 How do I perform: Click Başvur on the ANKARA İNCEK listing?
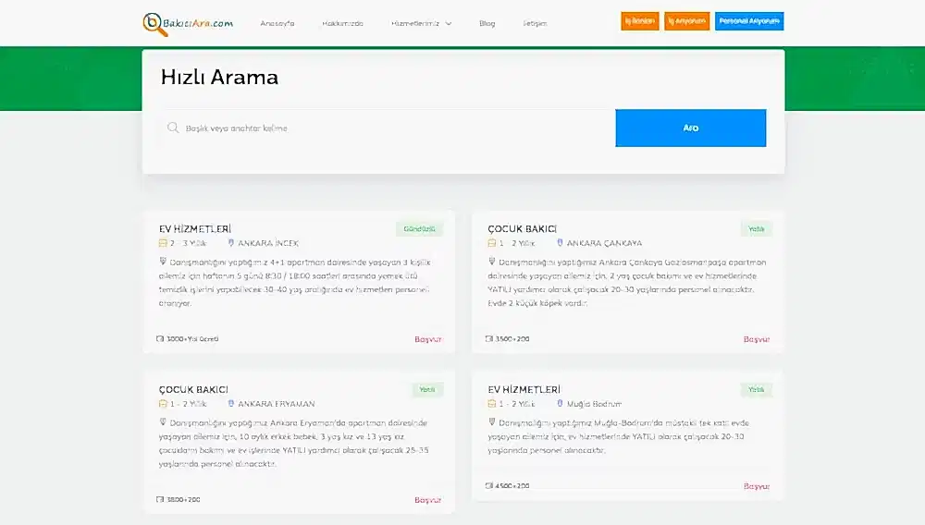click(x=427, y=339)
